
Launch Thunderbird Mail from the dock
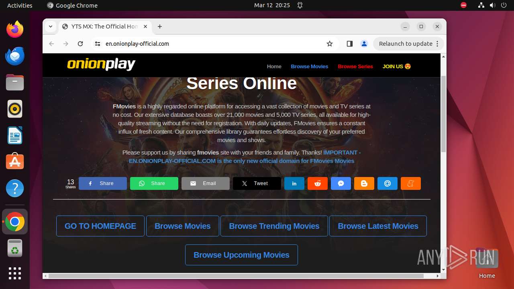point(15,56)
